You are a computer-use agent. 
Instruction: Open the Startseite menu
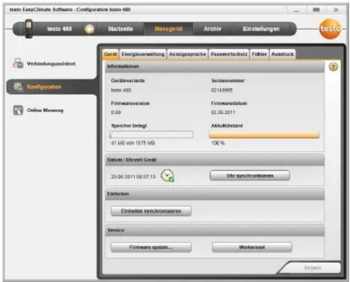click(120, 29)
